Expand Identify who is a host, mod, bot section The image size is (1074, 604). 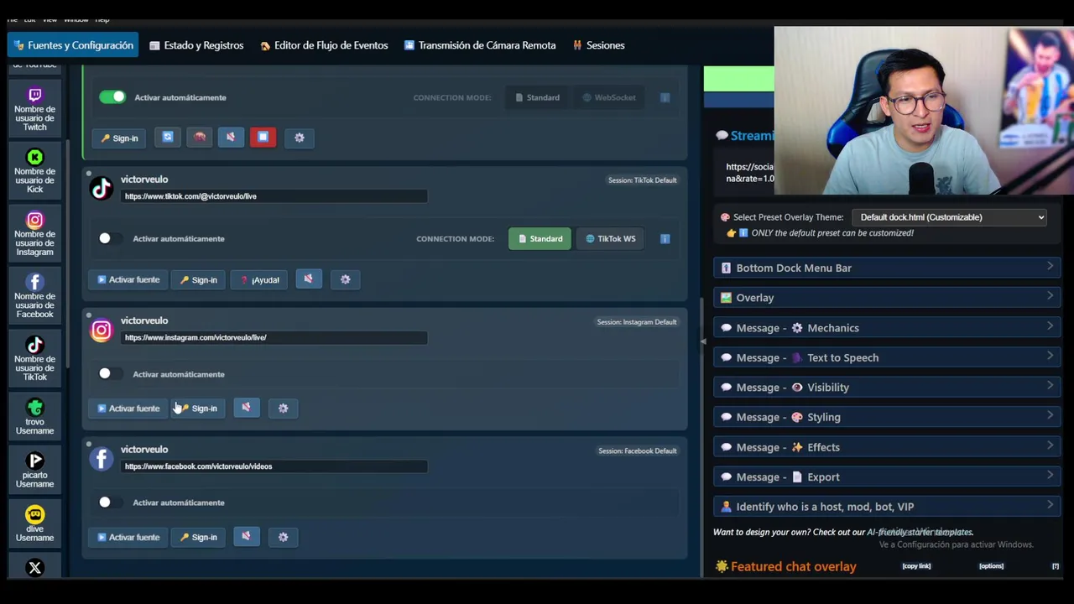tap(887, 507)
